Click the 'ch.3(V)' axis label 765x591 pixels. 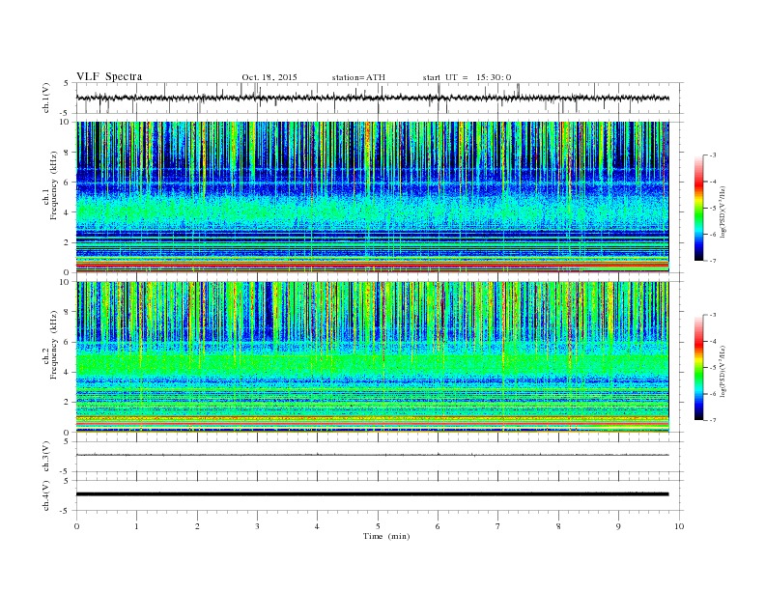46,457
